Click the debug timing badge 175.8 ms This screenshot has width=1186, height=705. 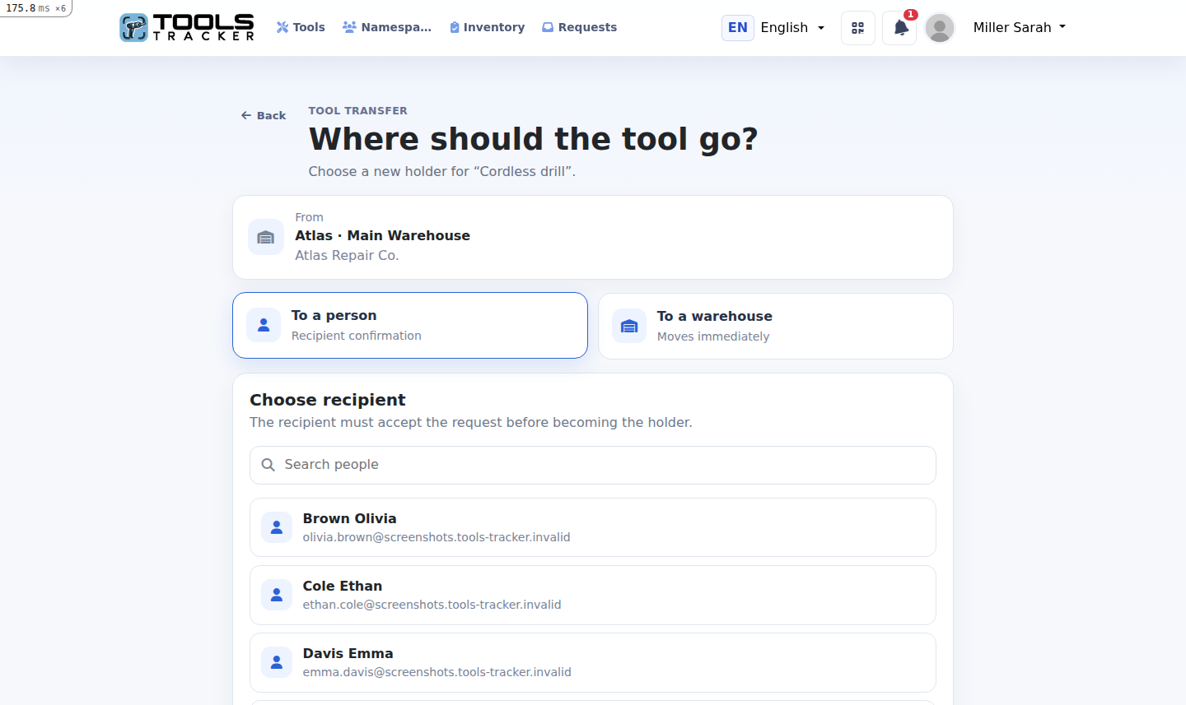tap(36, 8)
